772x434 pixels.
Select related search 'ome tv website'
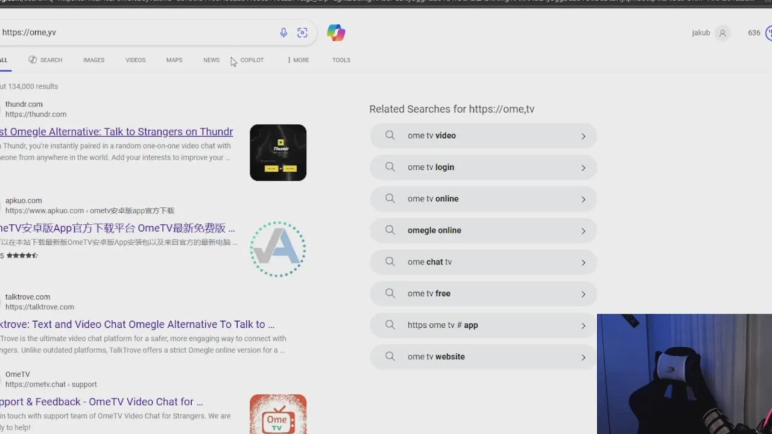[483, 357]
